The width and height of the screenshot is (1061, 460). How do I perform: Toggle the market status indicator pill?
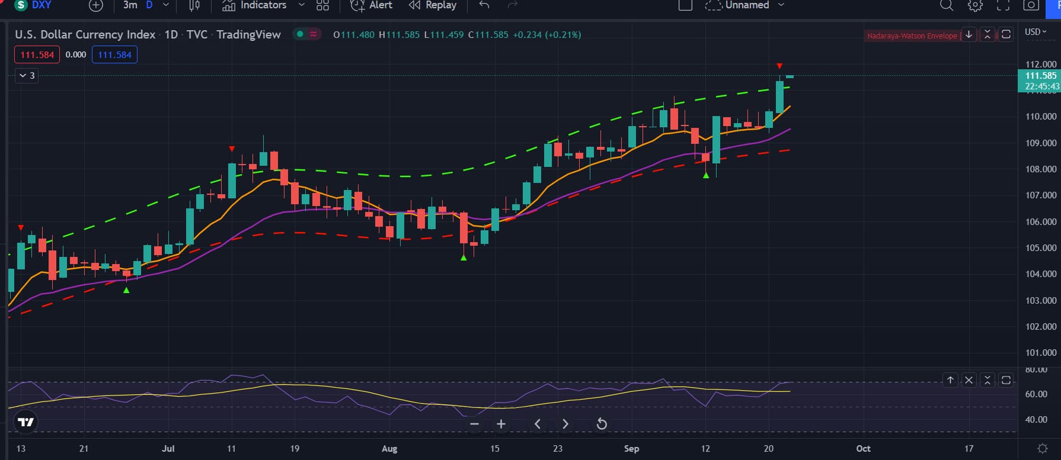click(x=307, y=34)
